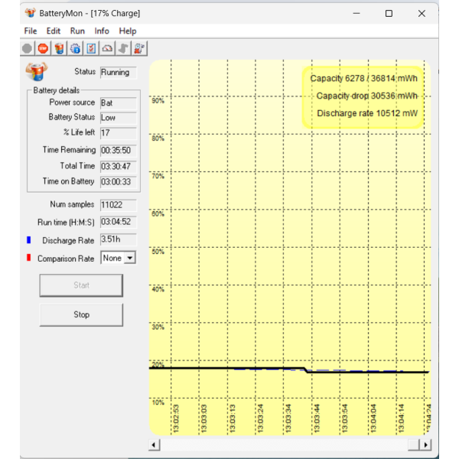Image resolution: width=459 pixels, height=459 pixels.
Task: Open the Info menu
Action: [102, 31]
